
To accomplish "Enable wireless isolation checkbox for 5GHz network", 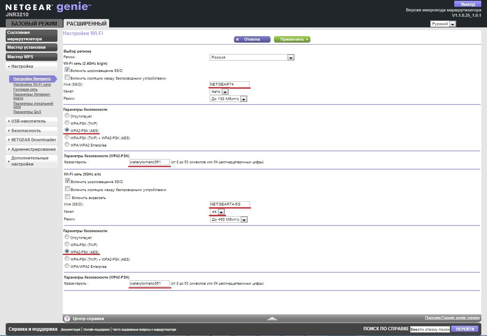I will tap(67, 189).
